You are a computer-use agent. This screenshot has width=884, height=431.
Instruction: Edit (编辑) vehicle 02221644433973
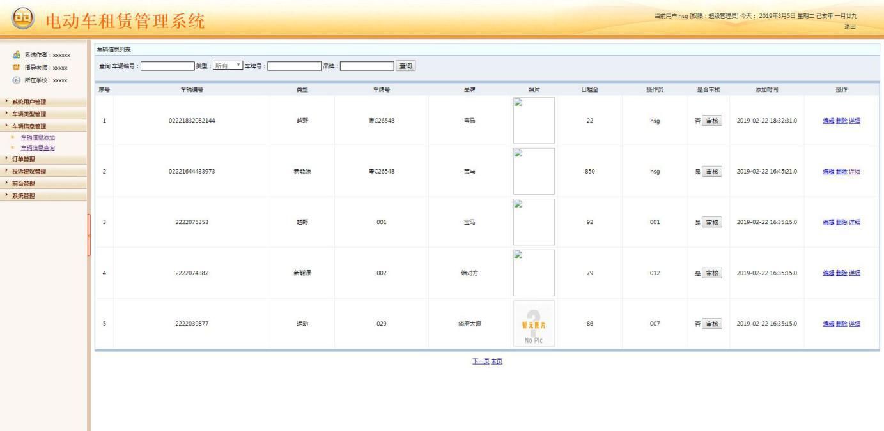tap(828, 171)
